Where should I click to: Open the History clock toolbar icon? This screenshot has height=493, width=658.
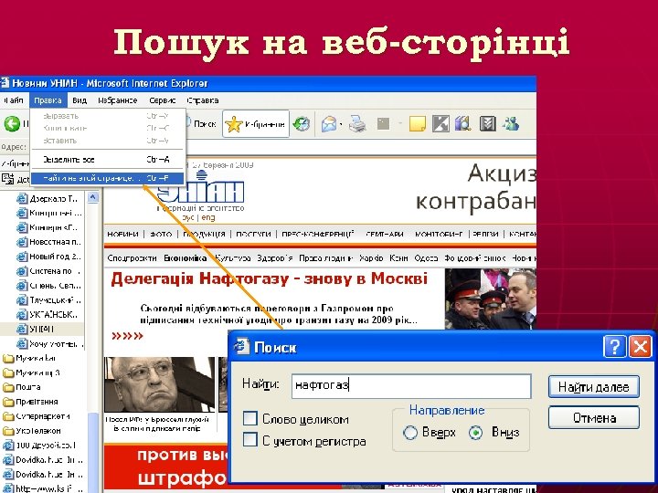click(302, 124)
